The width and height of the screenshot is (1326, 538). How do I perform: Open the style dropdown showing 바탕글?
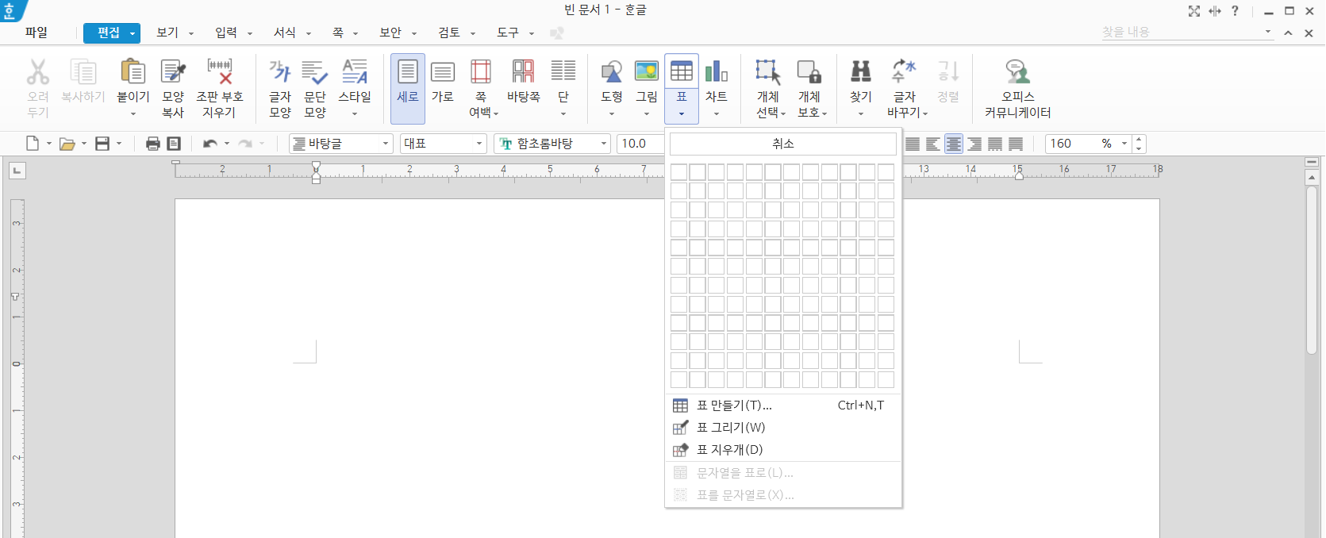pos(386,144)
